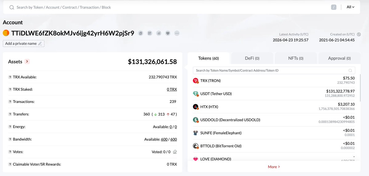Click the Votes help icon

tap(10, 152)
